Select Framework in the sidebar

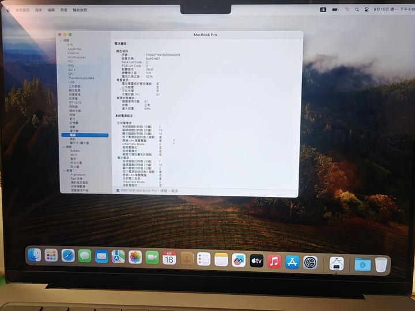click(78, 175)
